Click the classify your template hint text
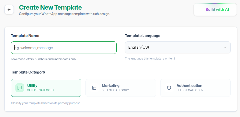The image size is (240, 117). pyautogui.click(x=46, y=103)
